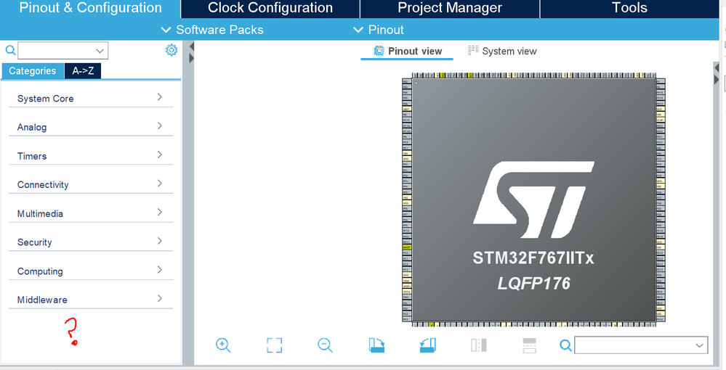Open the categories settings gear
726x370 pixels.
coord(172,50)
